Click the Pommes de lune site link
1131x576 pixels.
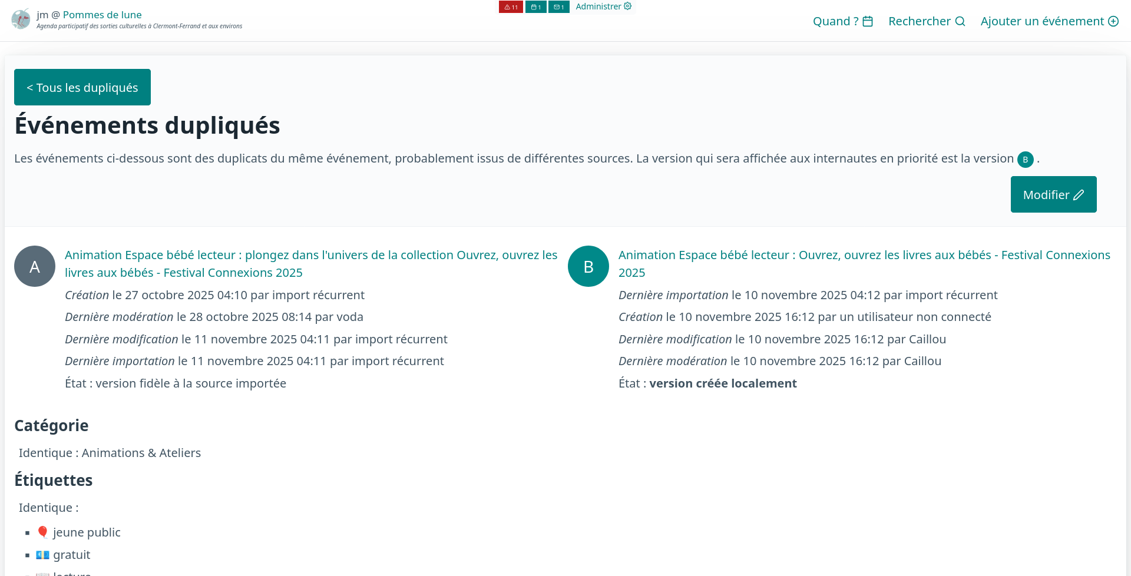pos(102,15)
